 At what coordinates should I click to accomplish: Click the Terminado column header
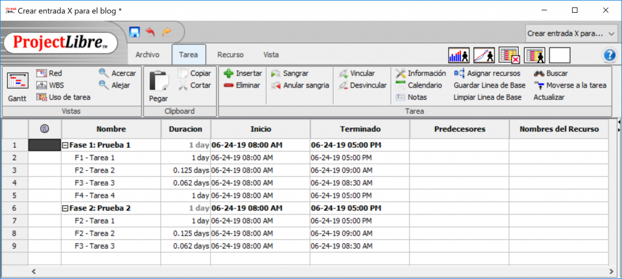(x=360, y=129)
